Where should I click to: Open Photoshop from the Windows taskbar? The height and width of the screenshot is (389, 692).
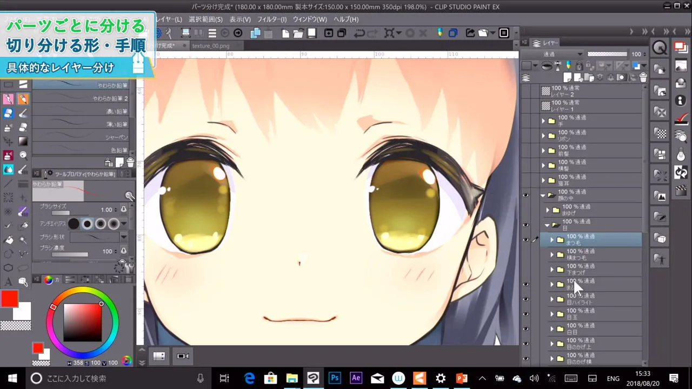pos(335,378)
